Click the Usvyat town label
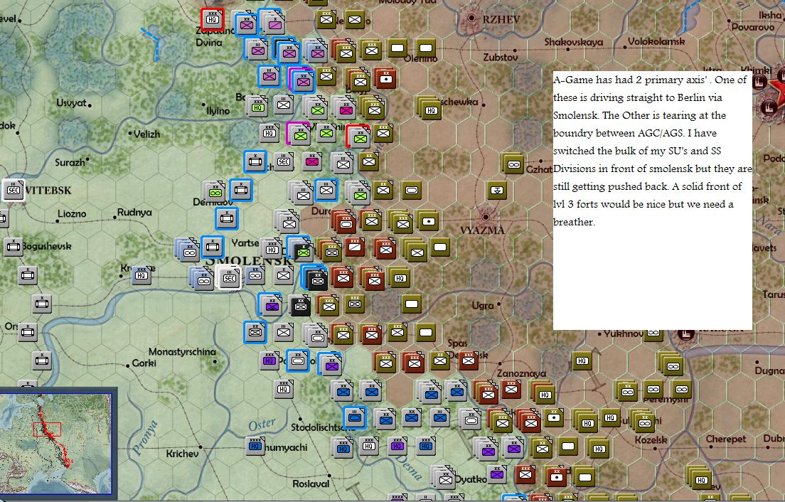The image size is (785, 502). [70, 102]
